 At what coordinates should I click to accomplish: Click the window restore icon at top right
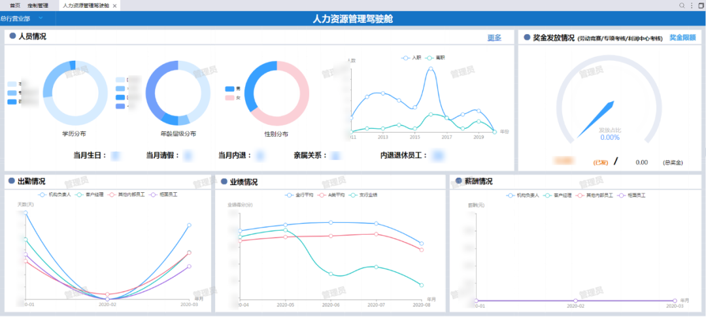[701, 5]
